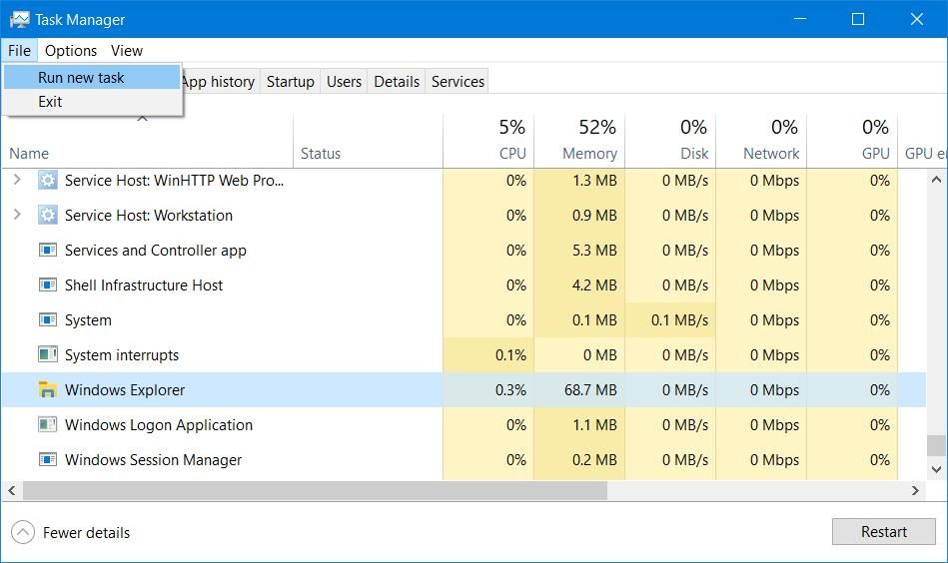The height and width of the screenshot is (563, 948).
Task: Switch to the Details tab
Action: (x=397, y=82)
